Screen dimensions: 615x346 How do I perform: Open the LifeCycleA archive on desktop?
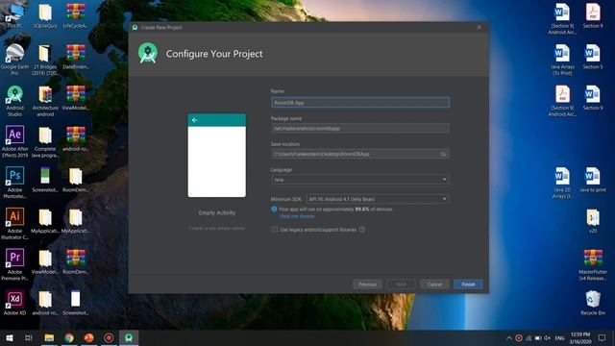click(75, 15)
